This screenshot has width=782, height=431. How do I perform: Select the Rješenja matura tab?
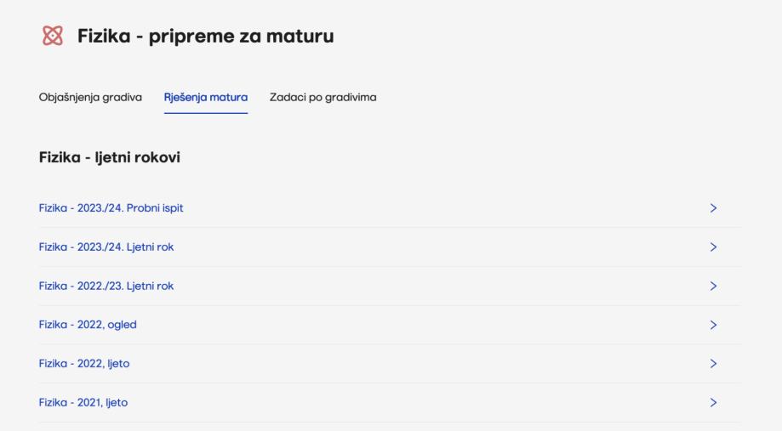pos(205,97)
